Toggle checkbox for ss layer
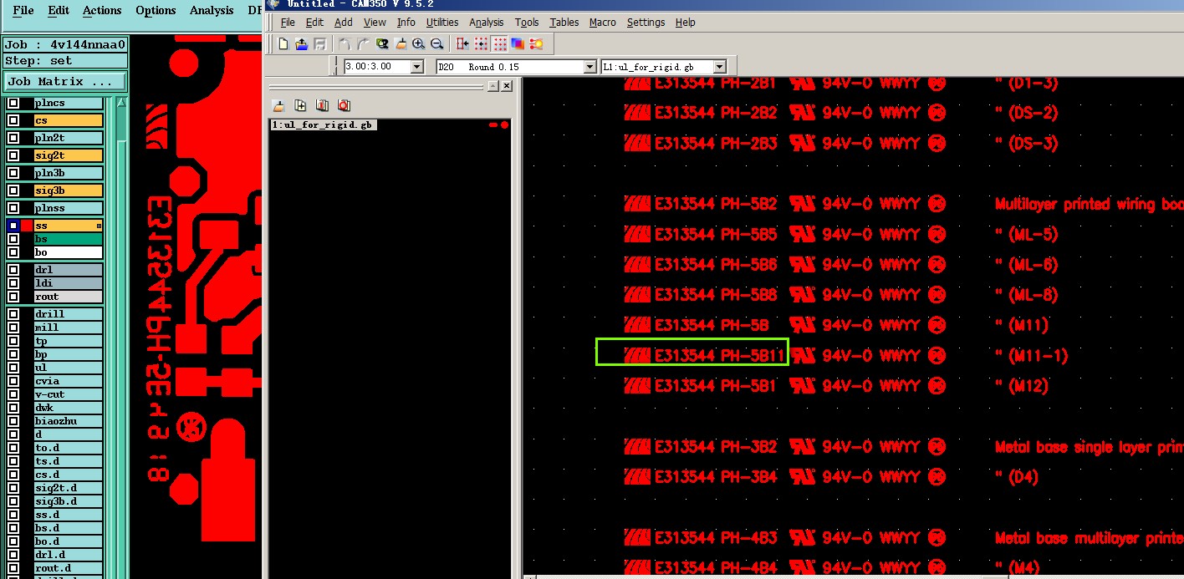The width and height of the screenshot is (1184, 579). [x=13, y=226]
